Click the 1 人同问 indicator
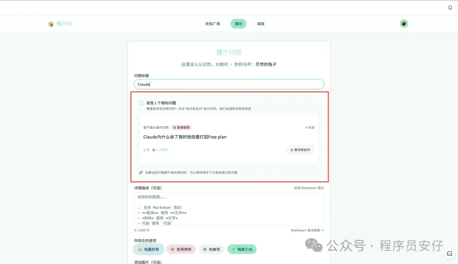This screenshot has height=264, width=458. pos(160,150)
